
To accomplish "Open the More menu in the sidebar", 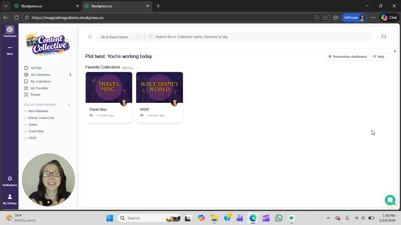I will [x=10, y=50].
